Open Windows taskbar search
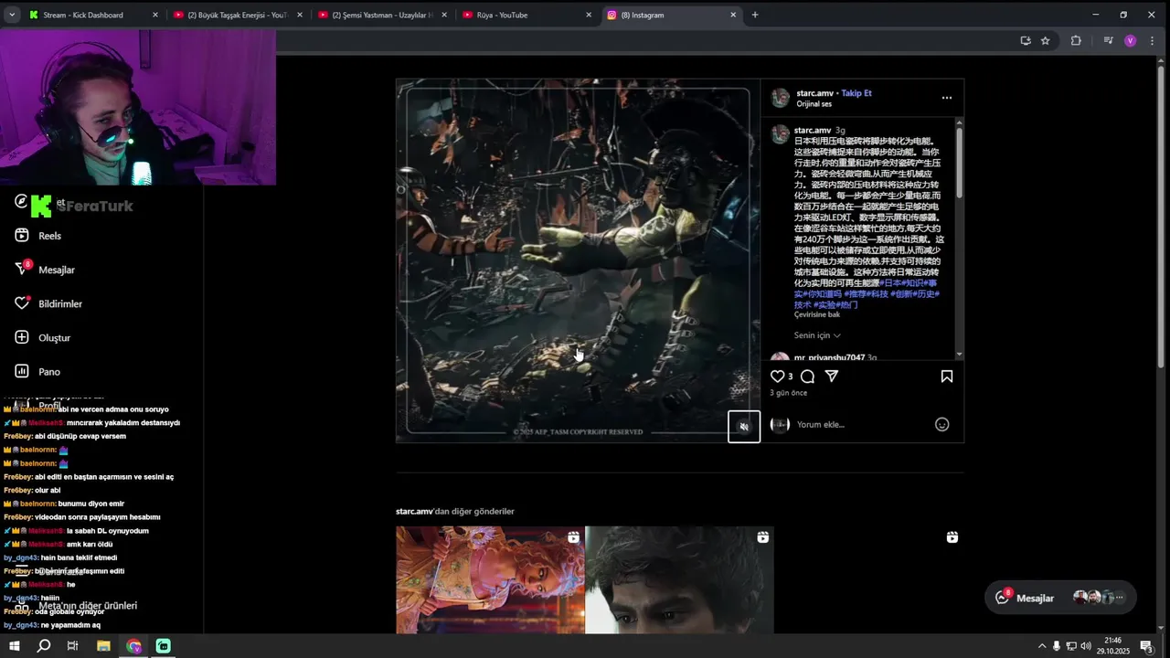This screenshot has width=1170, height=658. coord(43,646)
